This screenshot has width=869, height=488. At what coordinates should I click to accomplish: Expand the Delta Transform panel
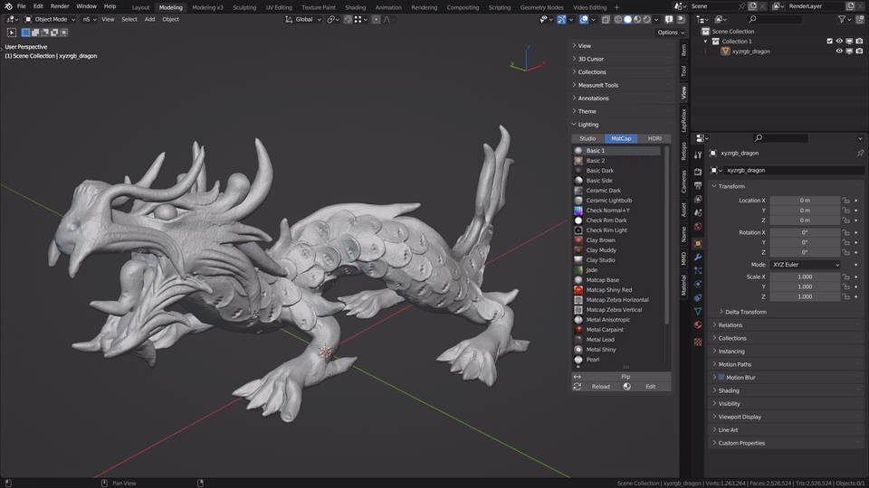(x=746, y=312)
